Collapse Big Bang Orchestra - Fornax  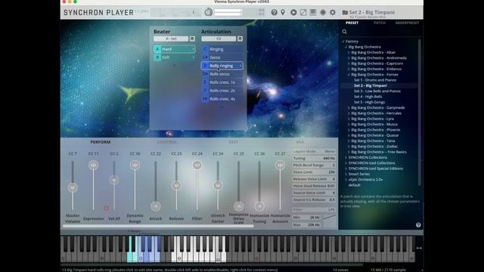click(349, 75)
